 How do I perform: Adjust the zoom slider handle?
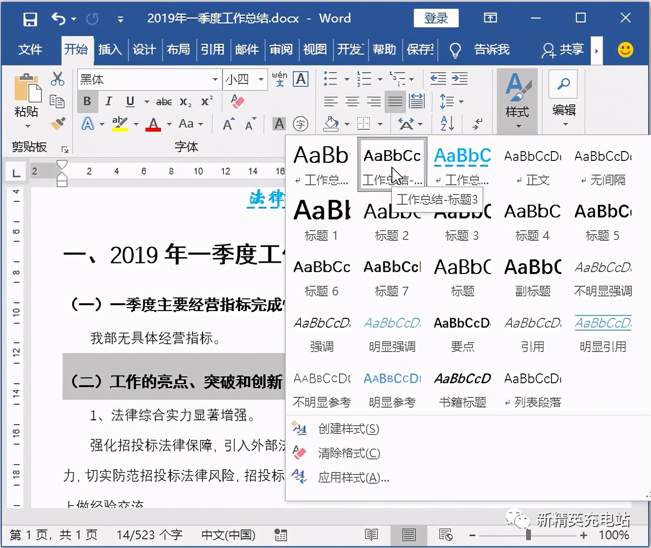(x=528, y=535)
